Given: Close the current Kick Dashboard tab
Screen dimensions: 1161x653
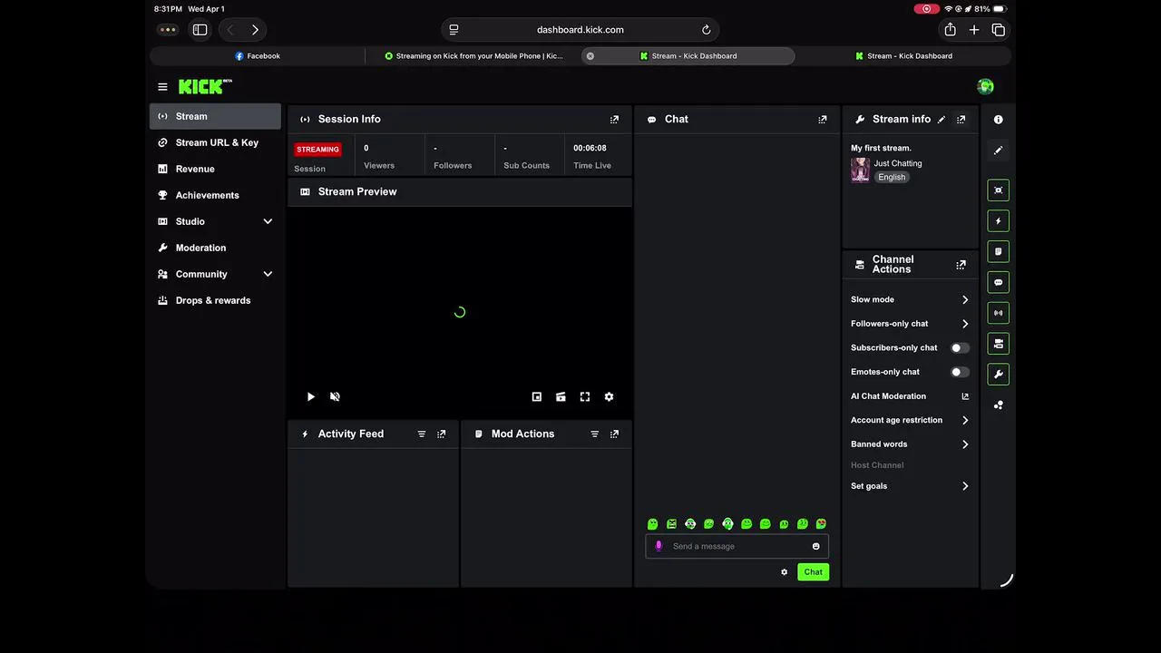Looking at the screenshot, I should pos(590,56).
